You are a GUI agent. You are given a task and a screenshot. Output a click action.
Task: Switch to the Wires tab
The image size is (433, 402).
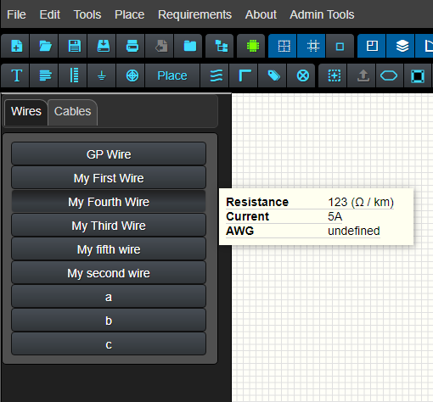click(x=26, y=112)
